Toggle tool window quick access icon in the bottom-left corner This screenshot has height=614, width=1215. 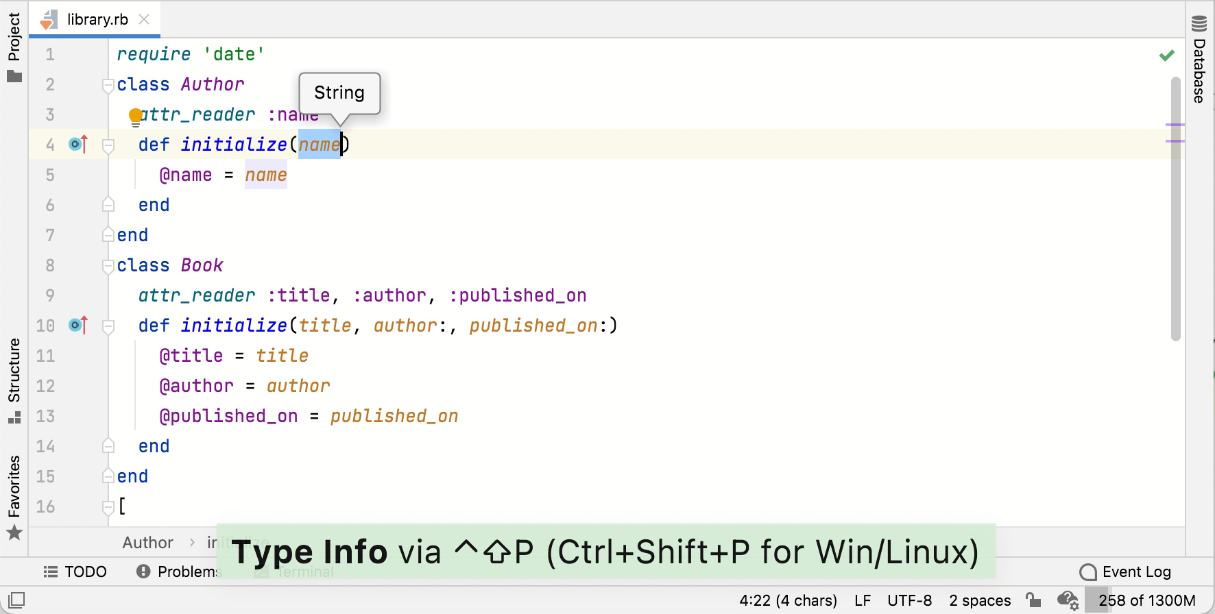point(16,600)
